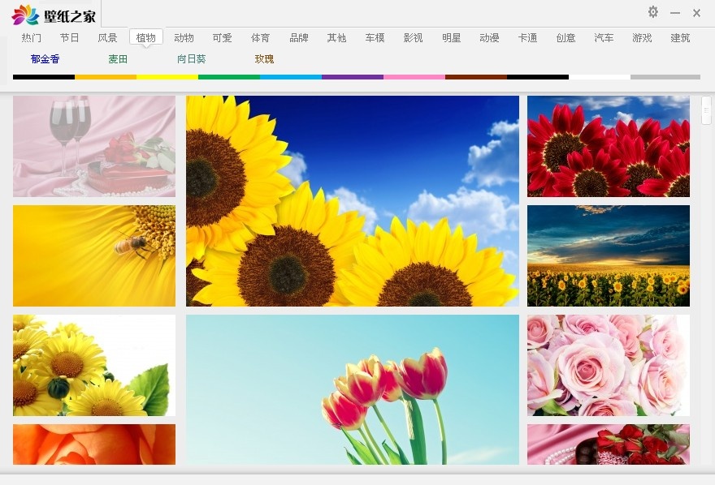Viewport: 715px width, 485px height.
Task: Open the bee on sunflower wallpaper
Action: coord(94,255)
